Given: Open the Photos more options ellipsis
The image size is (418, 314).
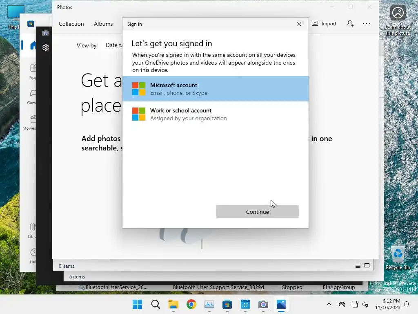Looking at the screenshot, I should pos(366,23).
